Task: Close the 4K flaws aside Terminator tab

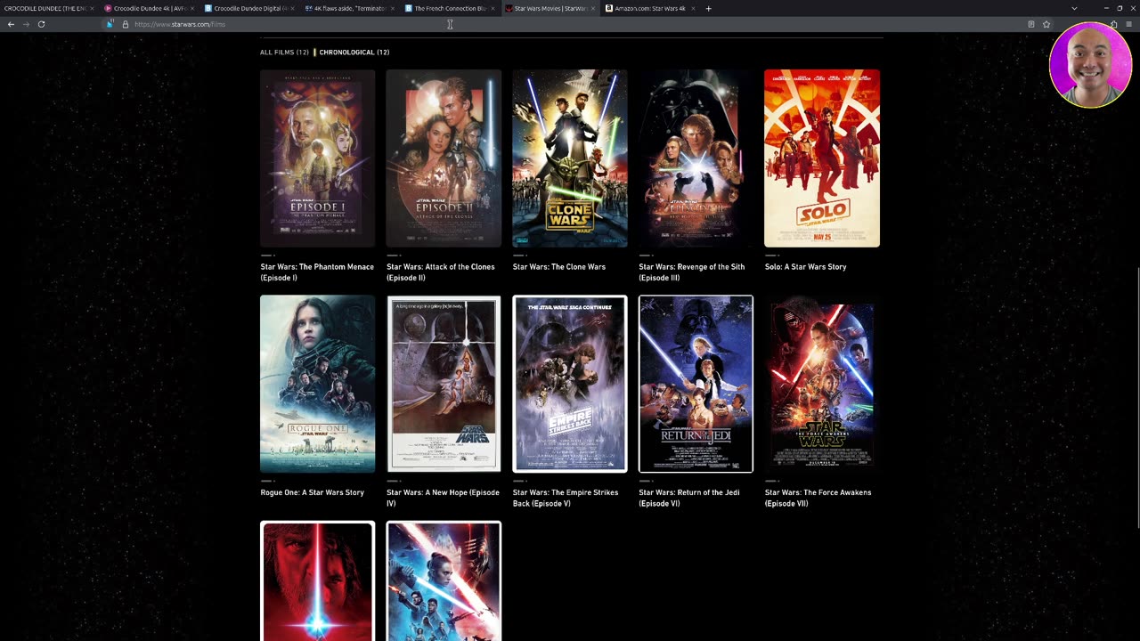Action: point(392,8)
